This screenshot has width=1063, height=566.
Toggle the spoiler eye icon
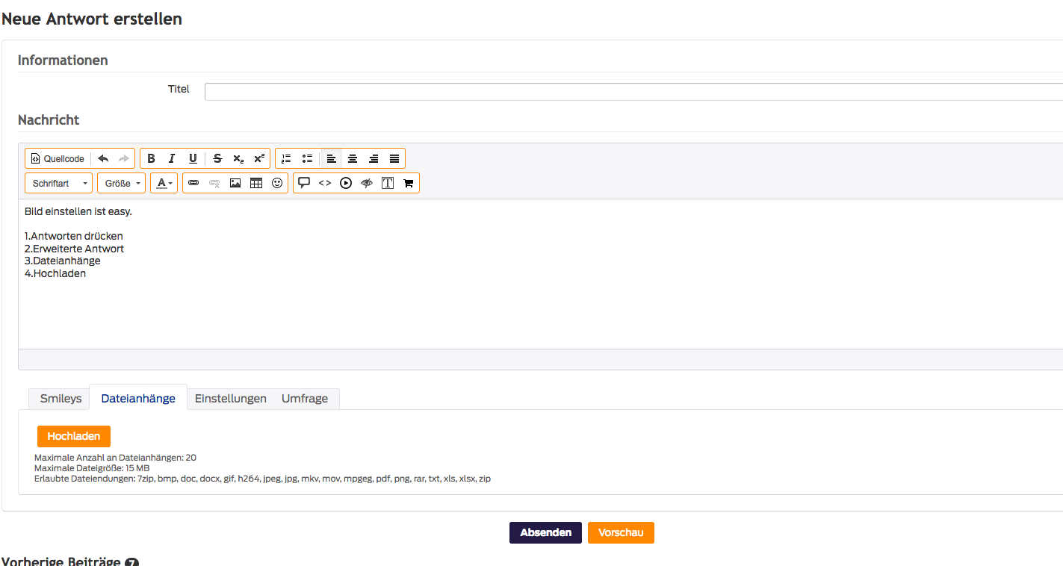[x=367, y=183]
